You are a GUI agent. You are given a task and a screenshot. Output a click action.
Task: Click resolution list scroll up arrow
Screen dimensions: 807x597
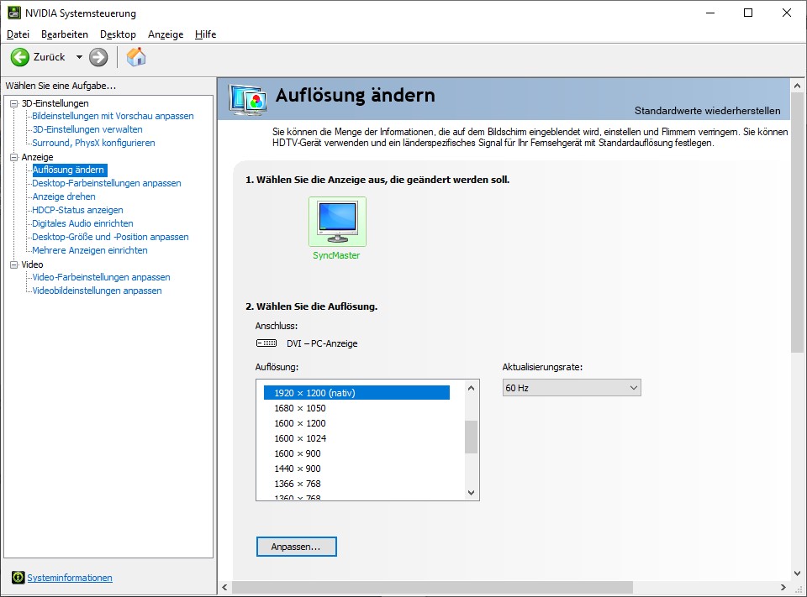pos(471,388)
